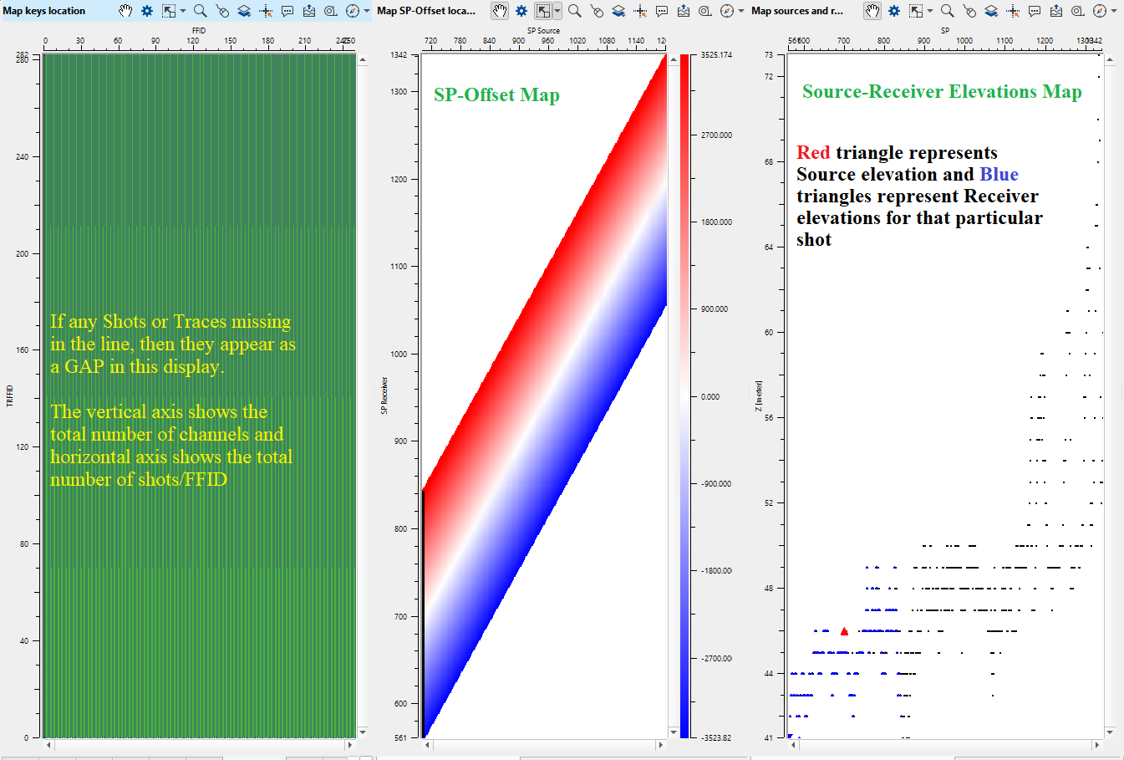Expand compass dropdown arrow in Map sources panel
1124x760 pixels.
1114,11
